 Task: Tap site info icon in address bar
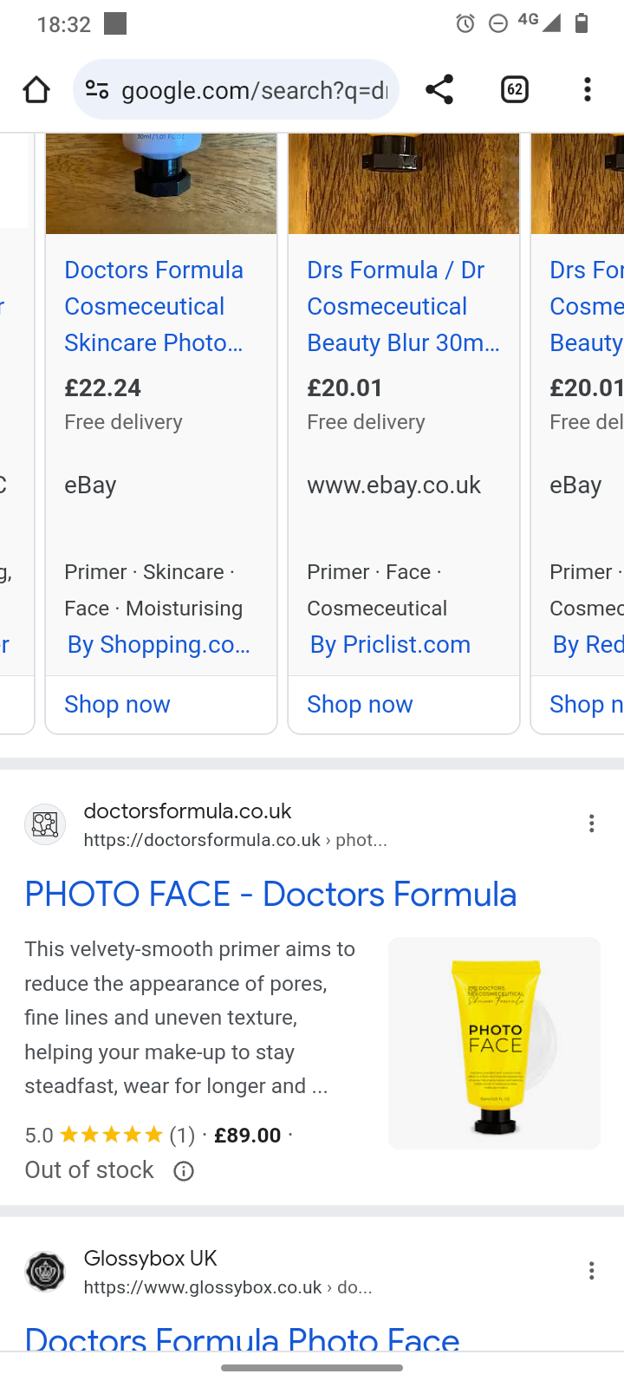(x=97, y=89)
